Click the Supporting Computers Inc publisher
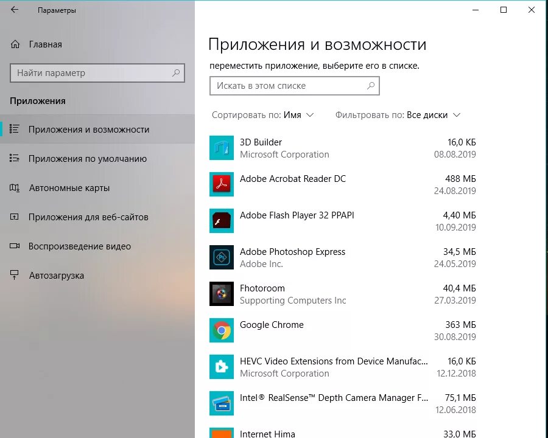Screen dimensions: 548x438 [x=293, y=301]
